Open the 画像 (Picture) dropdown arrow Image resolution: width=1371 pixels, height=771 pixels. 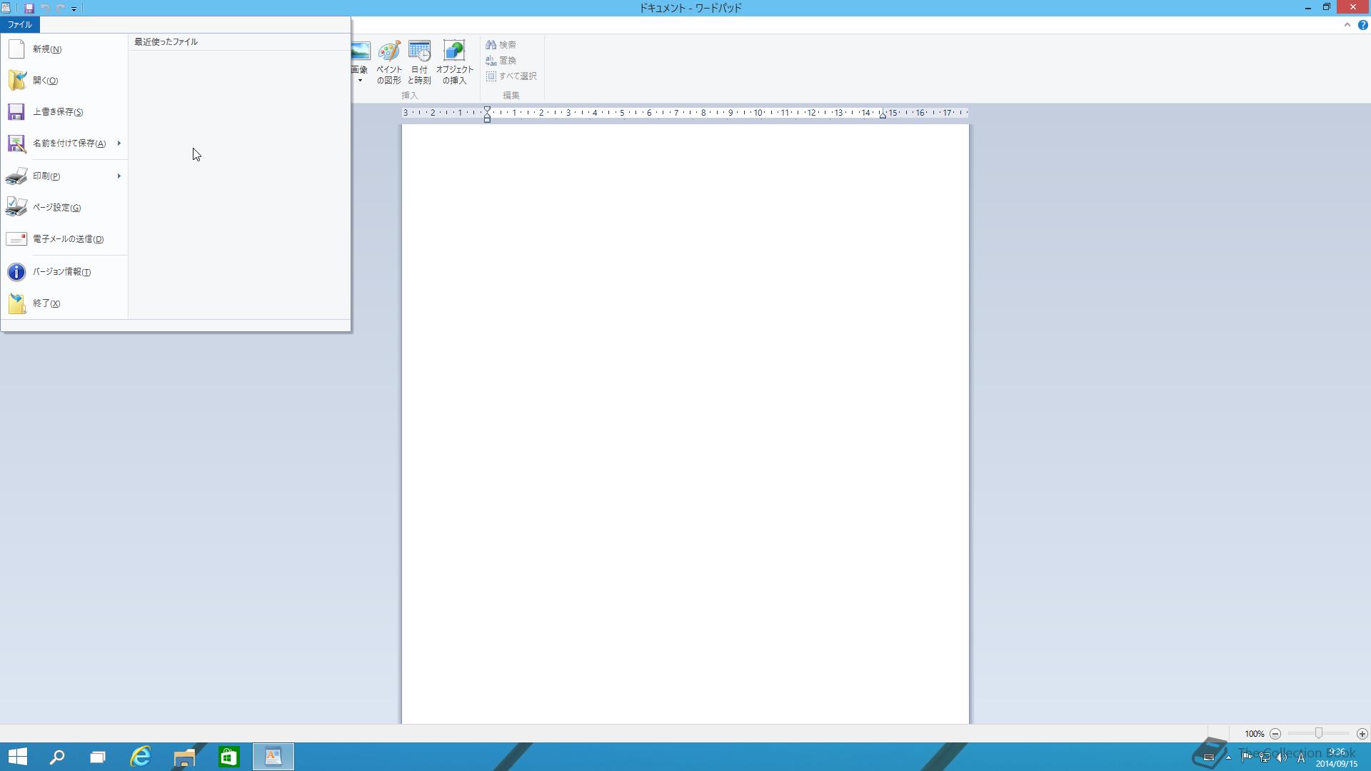(360, 81)
